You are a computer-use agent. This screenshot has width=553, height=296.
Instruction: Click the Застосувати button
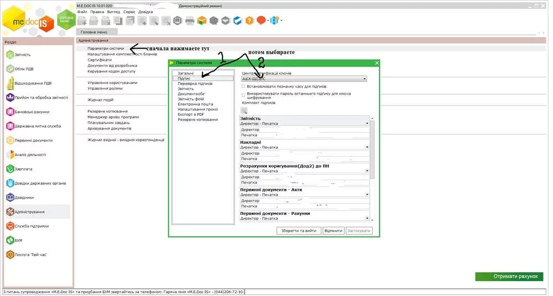click(359, 231)
